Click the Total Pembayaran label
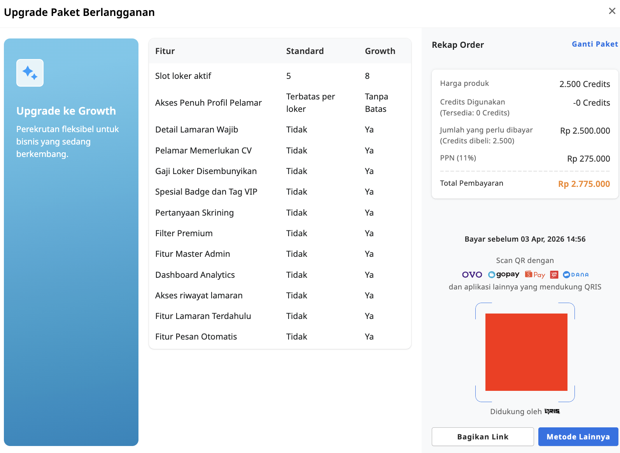 point(471,183)
